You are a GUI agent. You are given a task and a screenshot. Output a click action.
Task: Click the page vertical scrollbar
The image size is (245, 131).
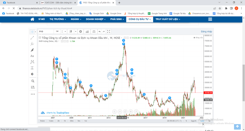tap(243, 83)
